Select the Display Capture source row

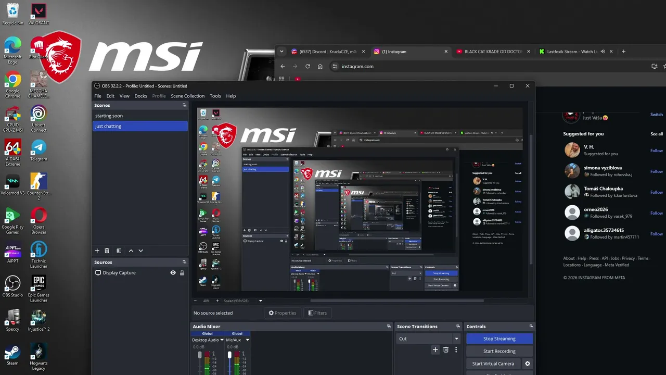[140, 273]
